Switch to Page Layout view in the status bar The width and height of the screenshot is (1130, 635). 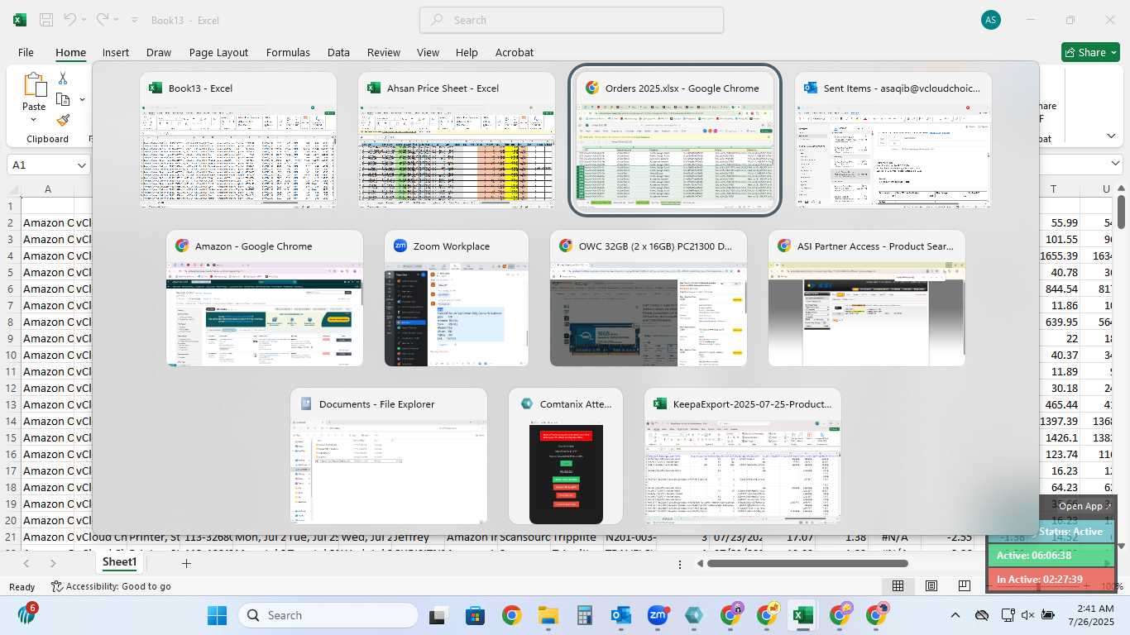click(931, 586)
